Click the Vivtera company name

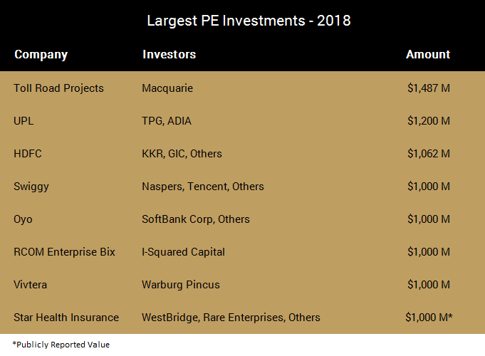[x=31, y=285]
